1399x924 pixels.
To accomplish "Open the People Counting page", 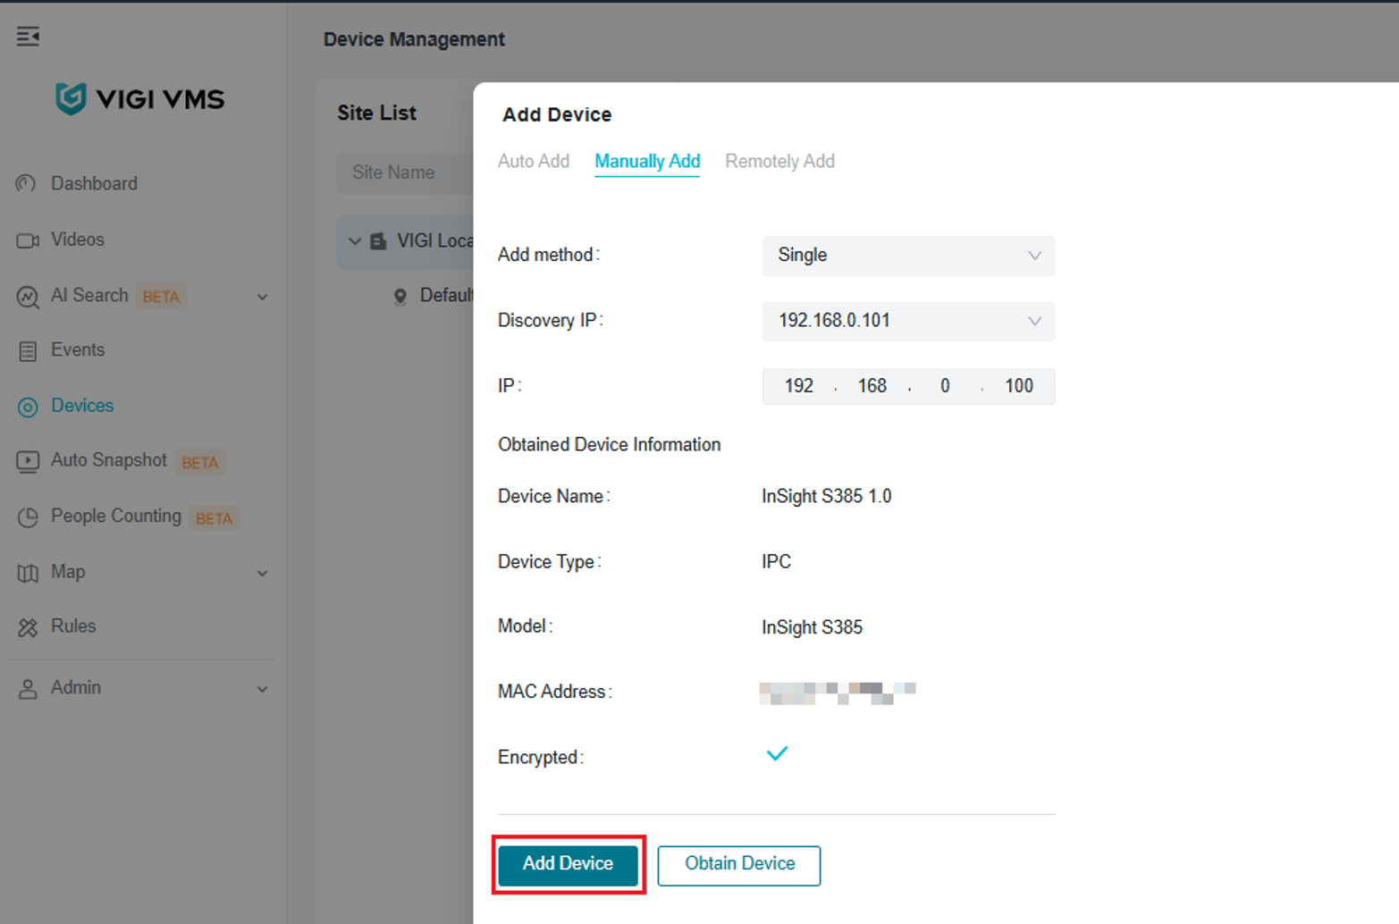I will tap(116, 517).
